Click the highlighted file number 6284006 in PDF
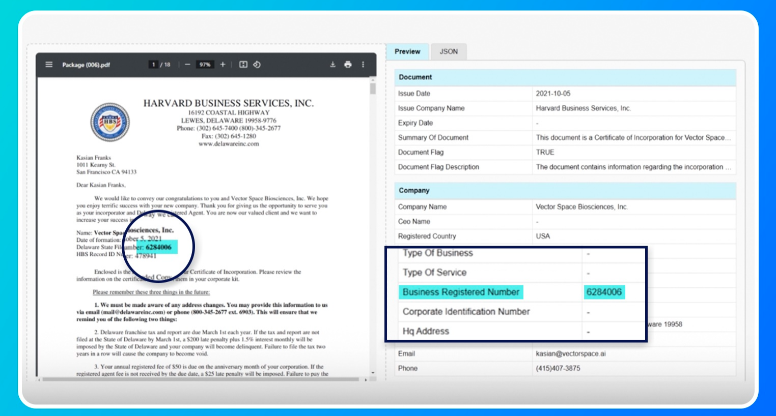776x416 pixels. coord(158,247)
